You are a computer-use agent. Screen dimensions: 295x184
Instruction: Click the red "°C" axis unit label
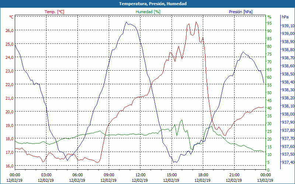pos(11,17)
